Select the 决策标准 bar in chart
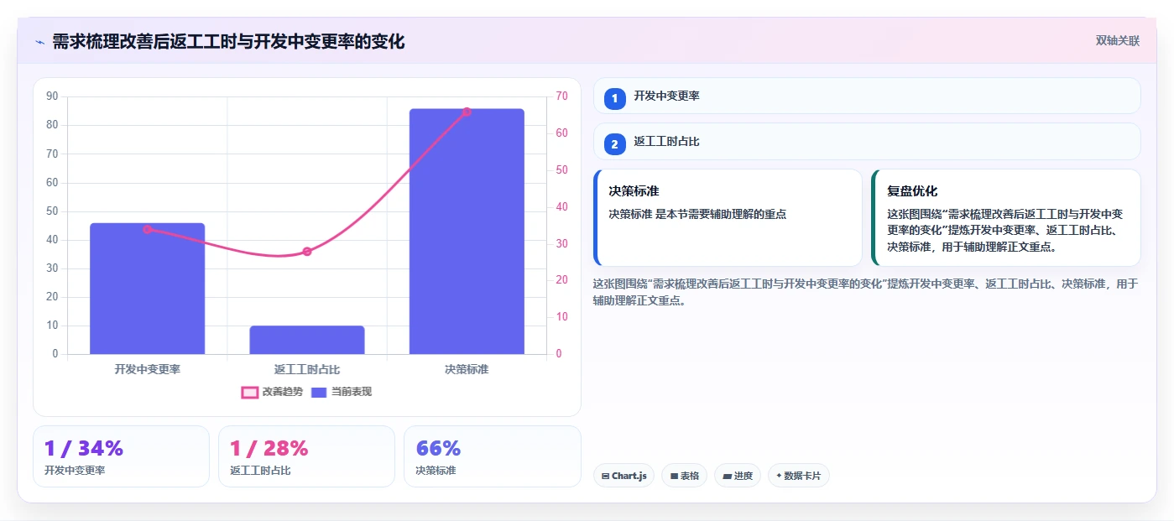Image resolution: width=1174 pixels, height=521 pixels. coord(467,232)
